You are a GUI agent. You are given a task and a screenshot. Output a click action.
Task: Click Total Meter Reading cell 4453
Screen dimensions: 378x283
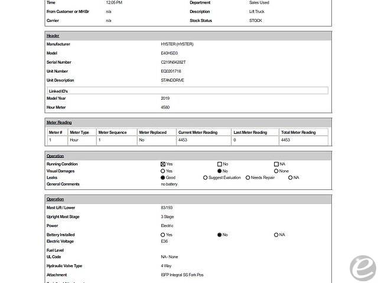(304, 140)
